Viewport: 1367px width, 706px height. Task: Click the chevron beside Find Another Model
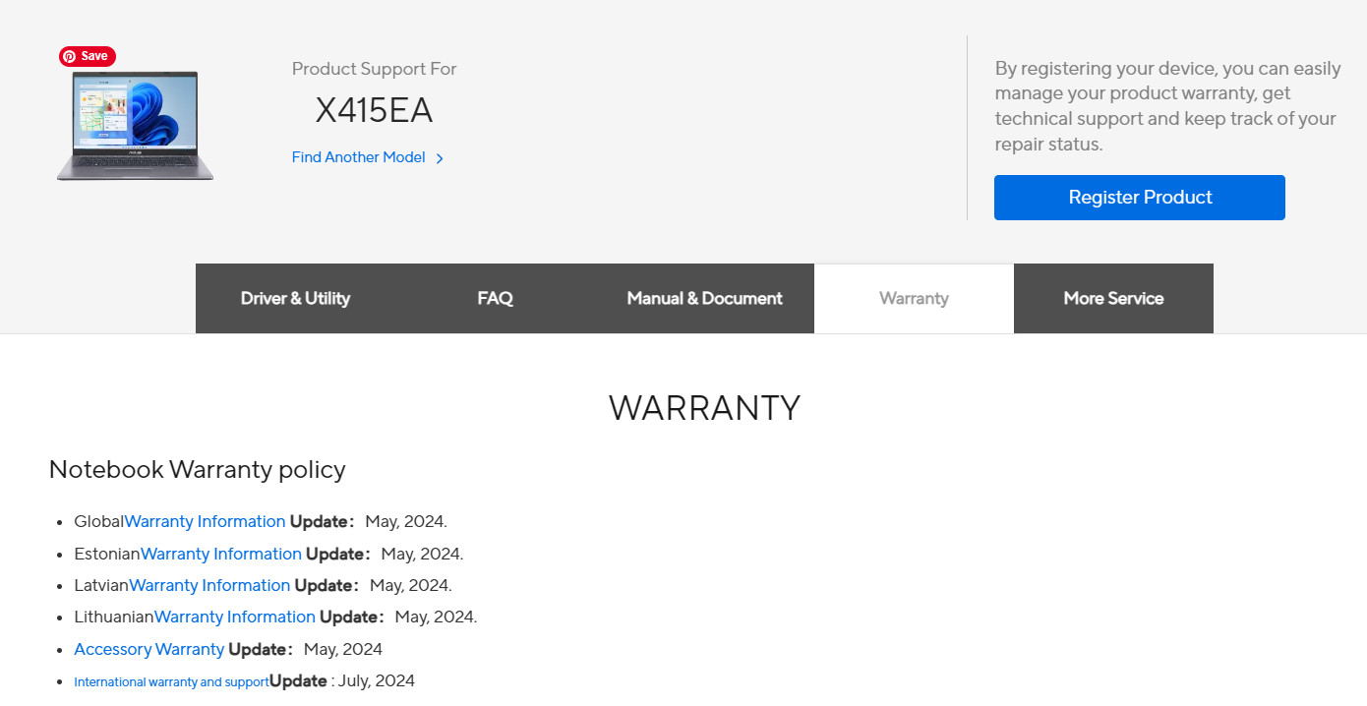440,158
